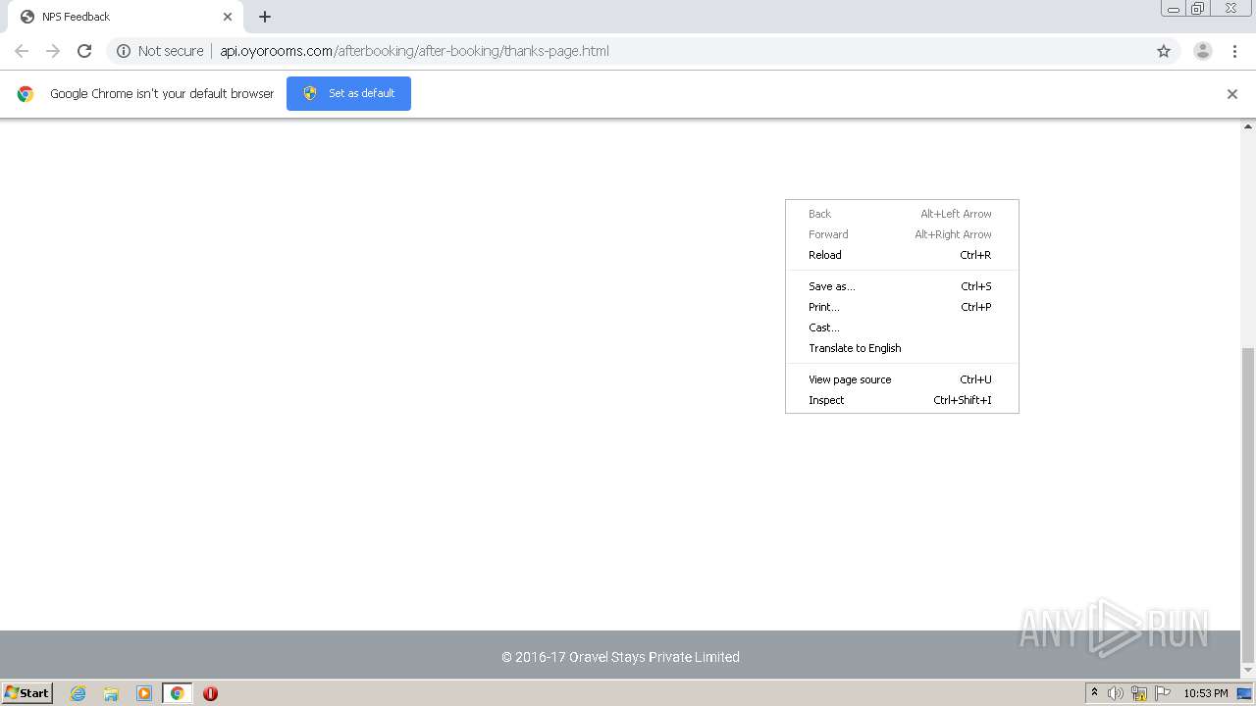The width and height of the screenshot is (1256, 706).
Task: Click the scrollbar up arrow
Action: click(x=1248, y=126)
